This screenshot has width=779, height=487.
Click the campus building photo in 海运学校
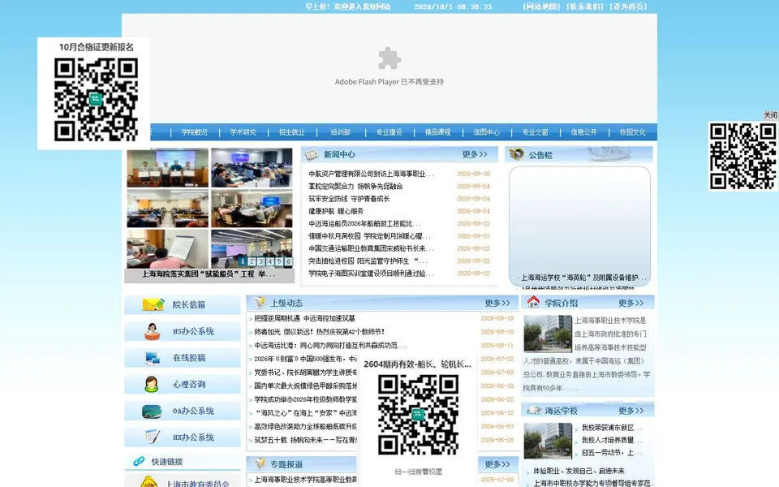click(x=548, y=440)
